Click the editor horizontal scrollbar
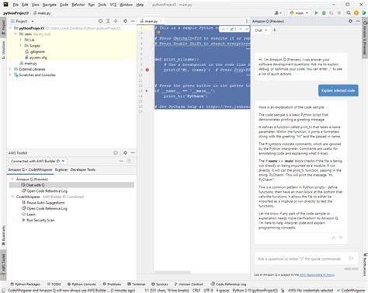This screenshot has width=368, height=293. point(172,272)
